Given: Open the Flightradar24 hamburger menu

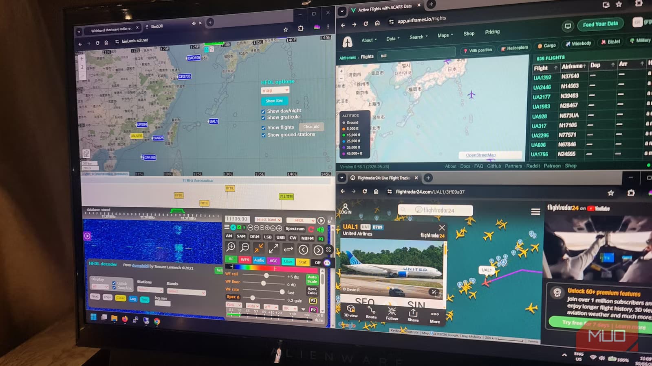Looking at the screenshot, I should [x=535, y=211].
